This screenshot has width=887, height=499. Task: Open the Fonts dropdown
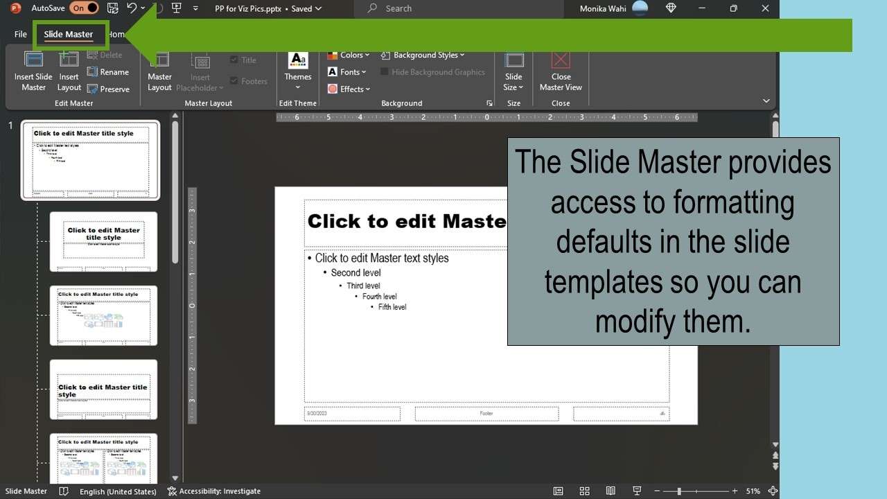[346, 71]
